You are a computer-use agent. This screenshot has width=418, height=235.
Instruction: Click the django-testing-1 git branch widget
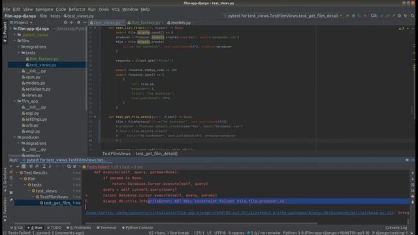pyautogui.click(x=390, y=233)
